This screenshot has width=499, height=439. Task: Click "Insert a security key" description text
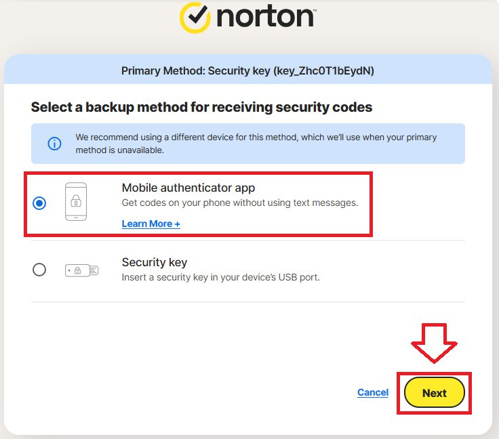click(220, 277)
